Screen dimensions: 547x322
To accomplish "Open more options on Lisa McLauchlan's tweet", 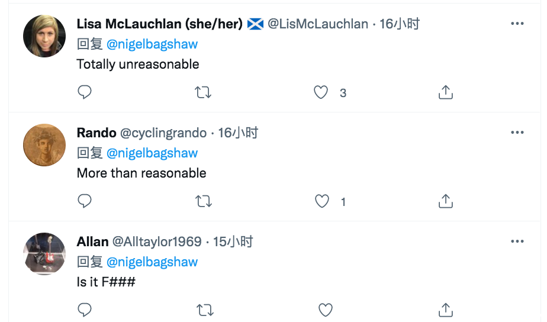I will point(517,24).
